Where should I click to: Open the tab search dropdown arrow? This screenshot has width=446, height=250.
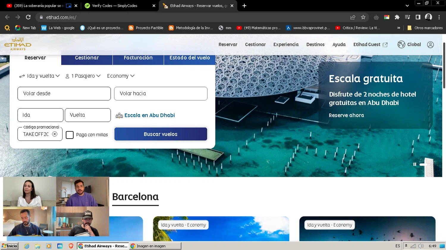[x=407, y=6]
